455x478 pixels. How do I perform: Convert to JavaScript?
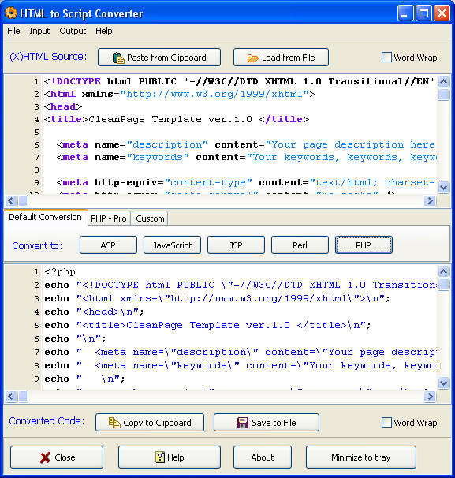tap(172, 245)
